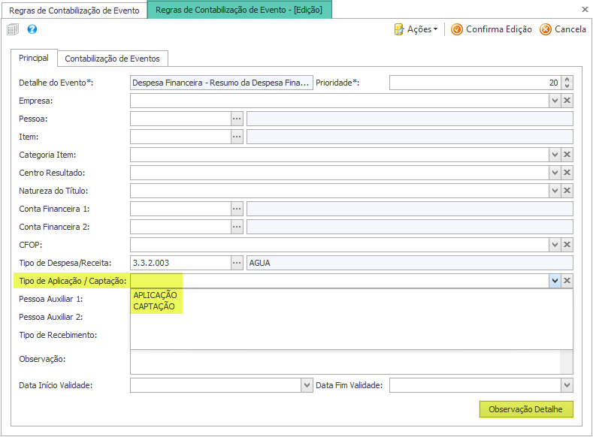Clear the CFOP field with X
The width and height of the screenshot is (593, 437).
point(567,245)
